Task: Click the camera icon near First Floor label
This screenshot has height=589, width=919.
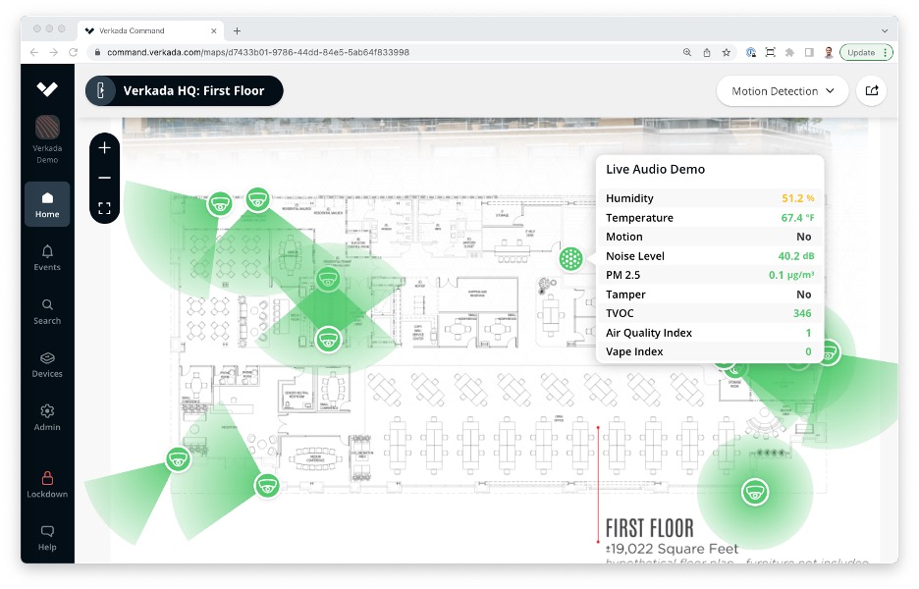Action: click(755, 493)
